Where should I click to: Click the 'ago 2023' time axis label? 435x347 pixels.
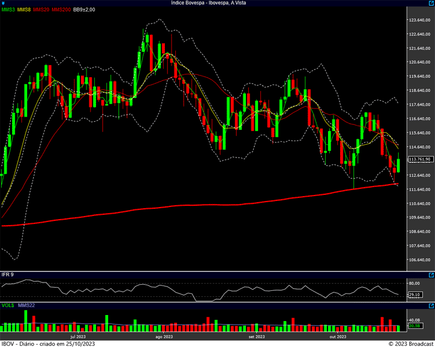(164, 336)
